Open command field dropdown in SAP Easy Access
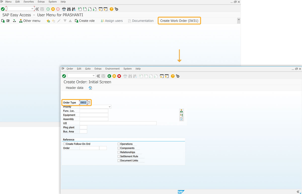 32,9
